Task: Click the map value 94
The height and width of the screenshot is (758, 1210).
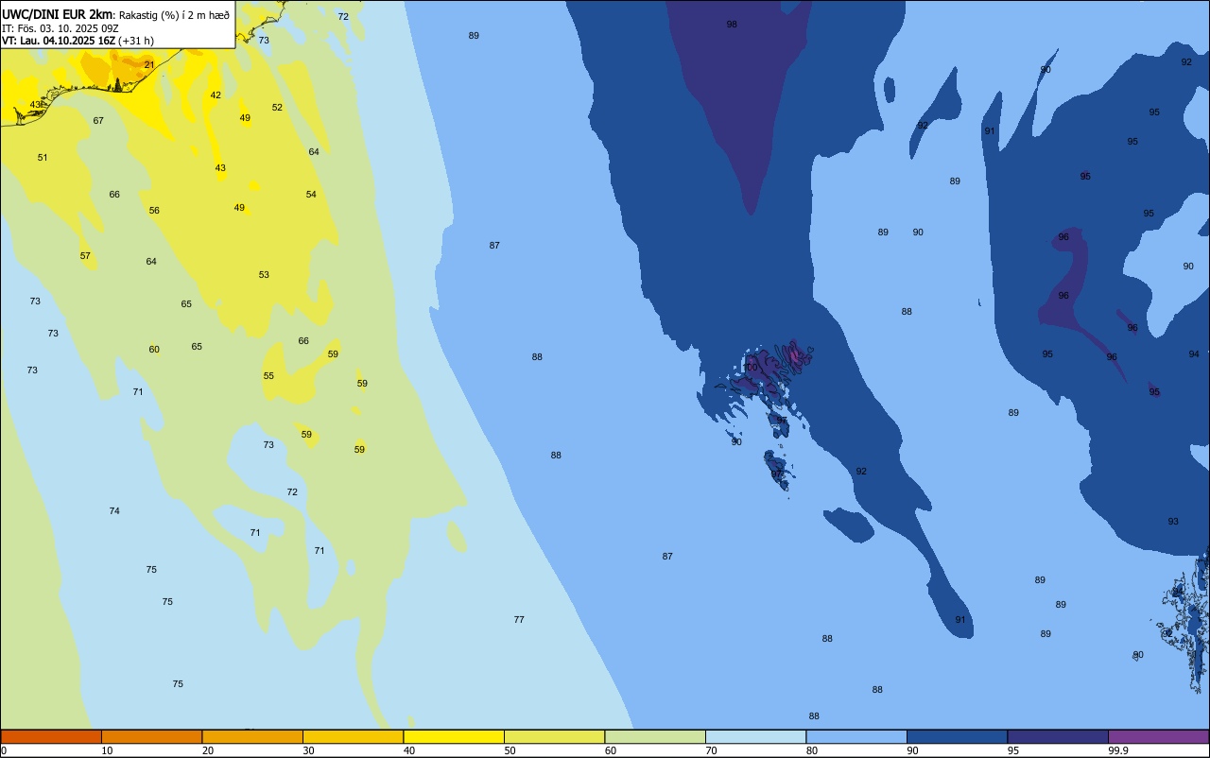Action: (1194, 354)
